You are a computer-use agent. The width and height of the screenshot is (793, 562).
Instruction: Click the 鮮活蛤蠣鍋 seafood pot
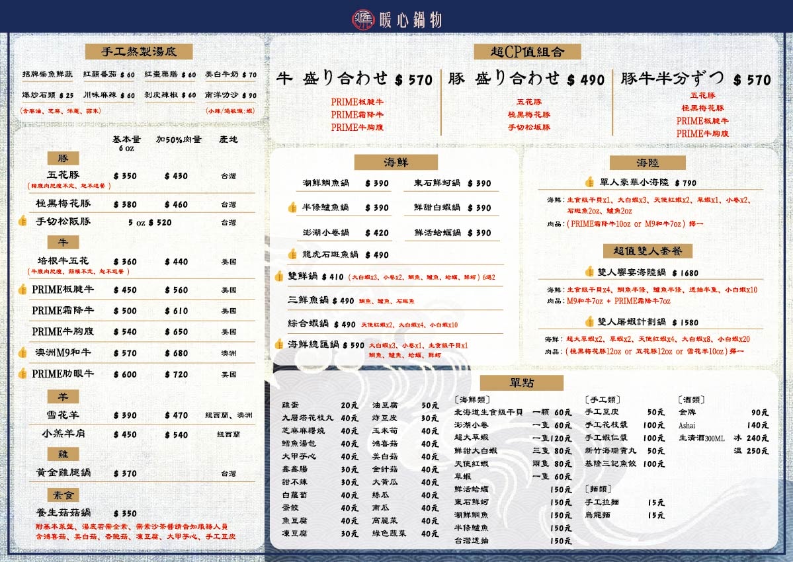[x=452, y=233]
